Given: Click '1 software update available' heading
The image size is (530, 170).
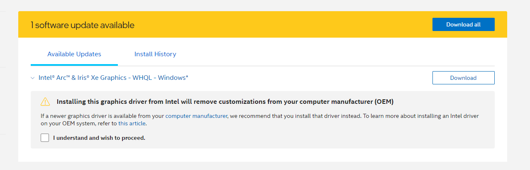Looking at the screenshot, I should pos(82,25).
